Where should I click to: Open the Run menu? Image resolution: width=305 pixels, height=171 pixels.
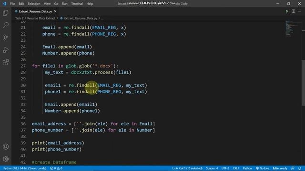click(65, 4)
